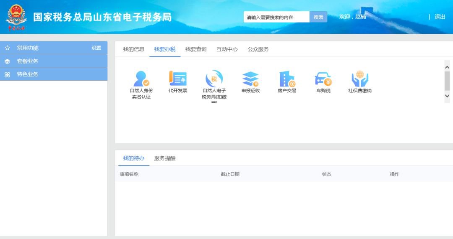Switch to 我的信息 tab
The height and width of the screenshot is (239, 453).
133,49
